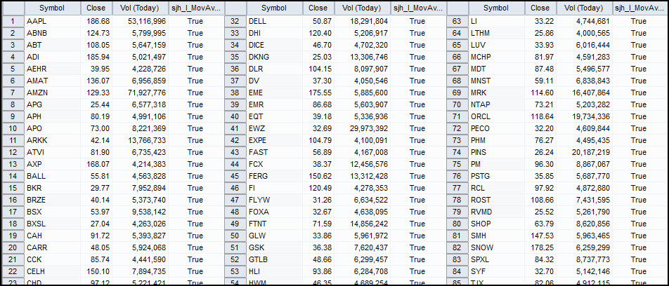Click row number 80 header
The width and height of the screenshot is (669, 286).
coord(457,224)
